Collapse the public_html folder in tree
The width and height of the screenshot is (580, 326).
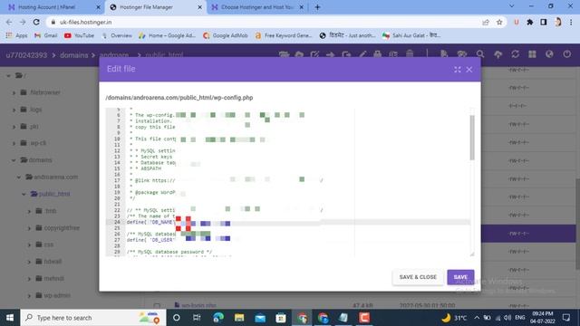(24, 194)
